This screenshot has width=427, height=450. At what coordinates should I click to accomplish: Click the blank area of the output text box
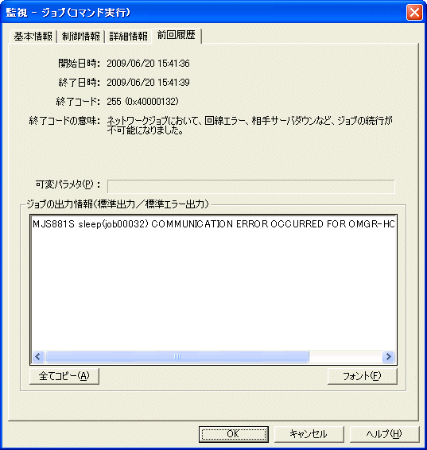[x=213, y=290]
